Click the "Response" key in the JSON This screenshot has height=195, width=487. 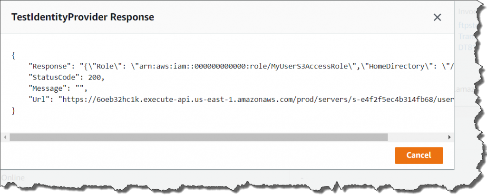coord(48,66)
